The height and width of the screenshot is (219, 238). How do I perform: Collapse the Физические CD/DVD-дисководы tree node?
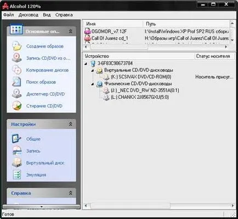(x=93, y=84)
